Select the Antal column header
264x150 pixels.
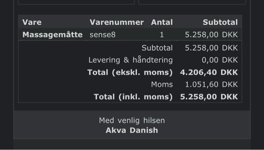(x=162, y=22)
